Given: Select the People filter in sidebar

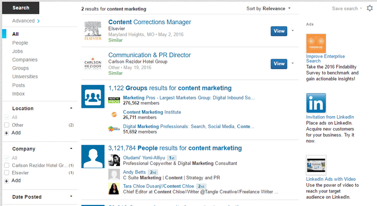Looking at the screenshot, I should (x=20, y=43).
